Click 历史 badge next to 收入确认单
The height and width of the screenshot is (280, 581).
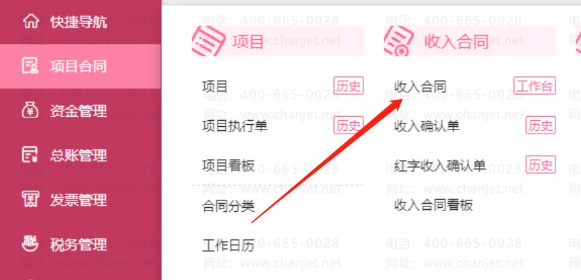541,125
